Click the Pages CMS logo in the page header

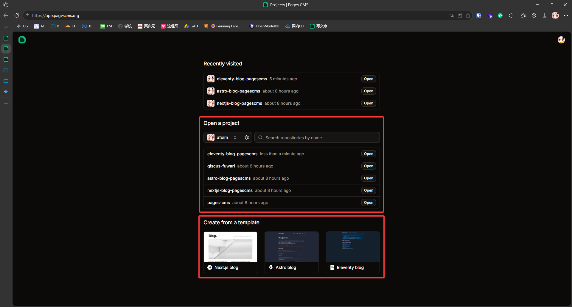(x=22, y=40)
